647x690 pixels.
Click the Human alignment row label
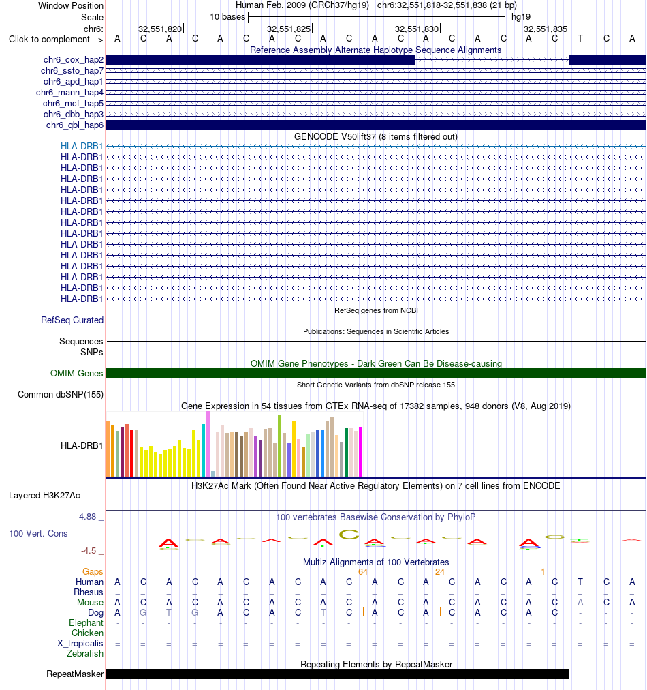click(x=89, y=582)
